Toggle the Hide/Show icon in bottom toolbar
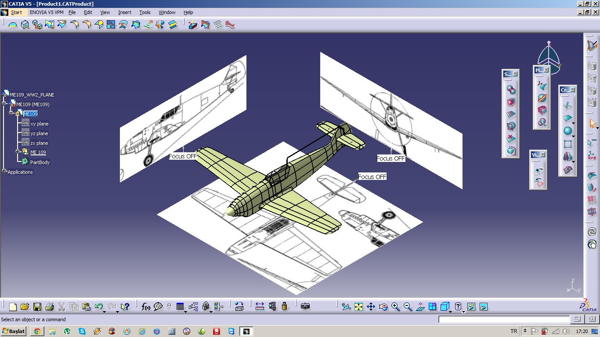 click(471, 307)
